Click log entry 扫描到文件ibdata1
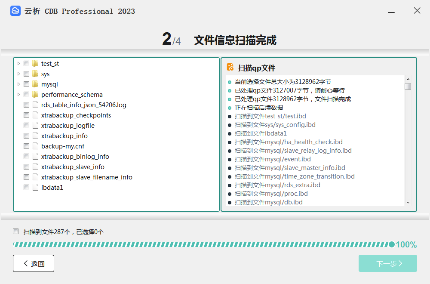The width and height of the screenshot is (430, 284). point(261,133)
